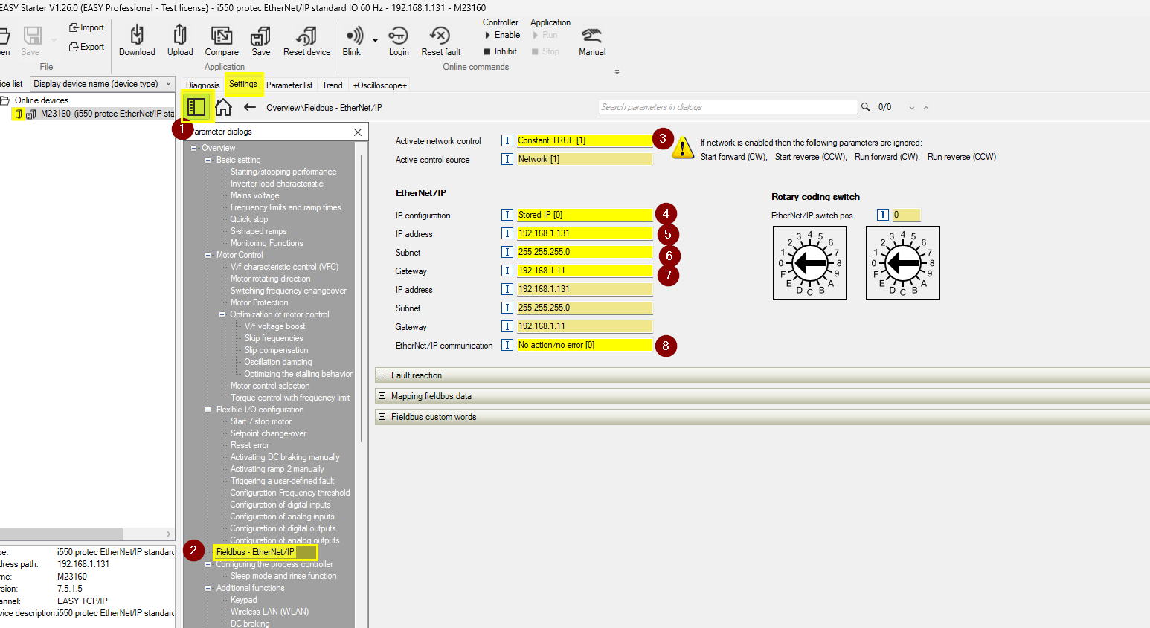Select Slip compensation tree item
Screen dimensions: 1150x628
(x=276, y=350)
